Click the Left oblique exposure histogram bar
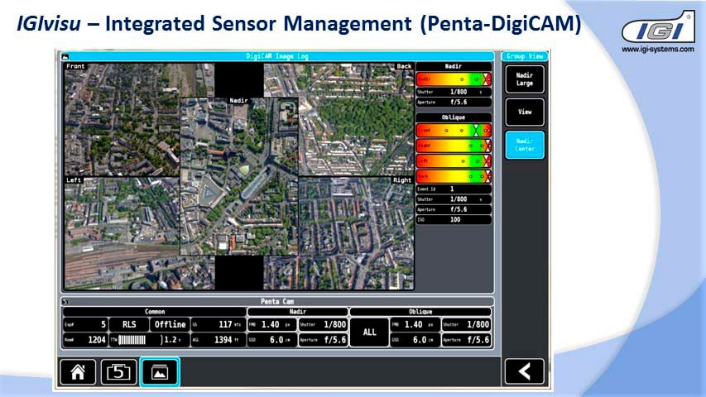Viewport: 706px width, 397px height. pos(454,161)
